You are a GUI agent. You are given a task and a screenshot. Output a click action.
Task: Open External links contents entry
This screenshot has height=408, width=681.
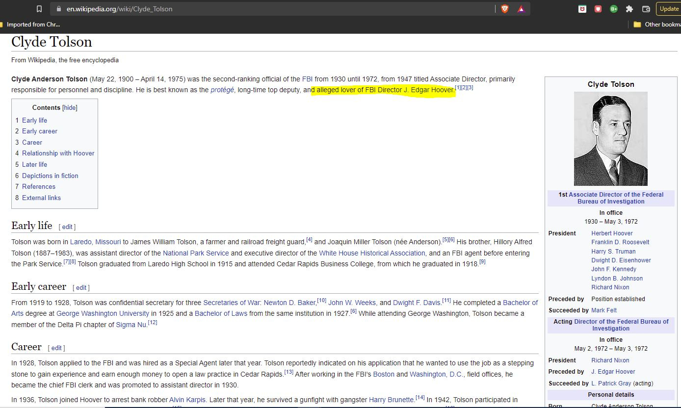pos(41,198)
